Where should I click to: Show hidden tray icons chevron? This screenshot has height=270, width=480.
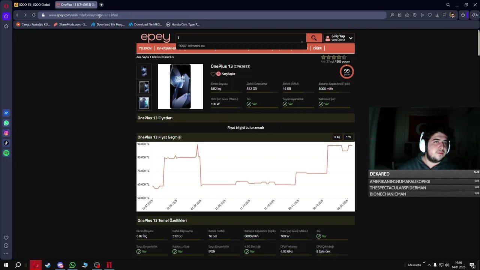click(x=429, y=265)
